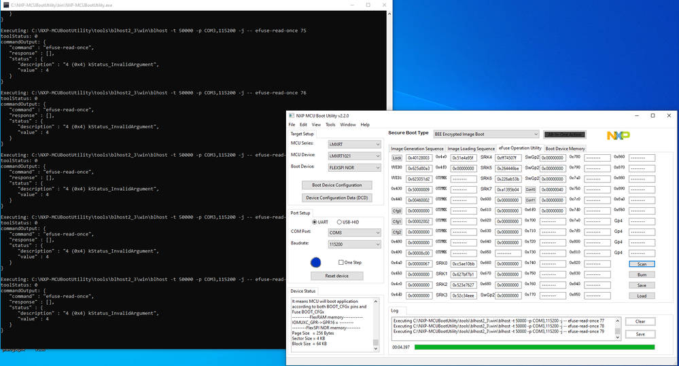Click the green progress bar

click(534, 347)
